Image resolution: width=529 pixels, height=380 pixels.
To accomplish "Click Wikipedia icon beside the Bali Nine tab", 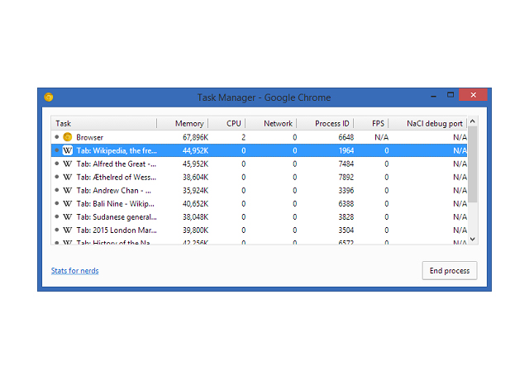I will pos(68,203).
